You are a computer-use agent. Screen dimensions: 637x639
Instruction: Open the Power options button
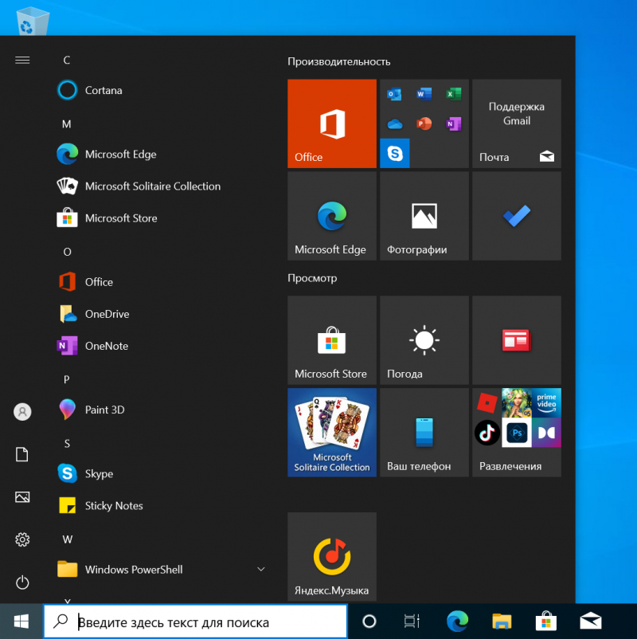[22, 582]
